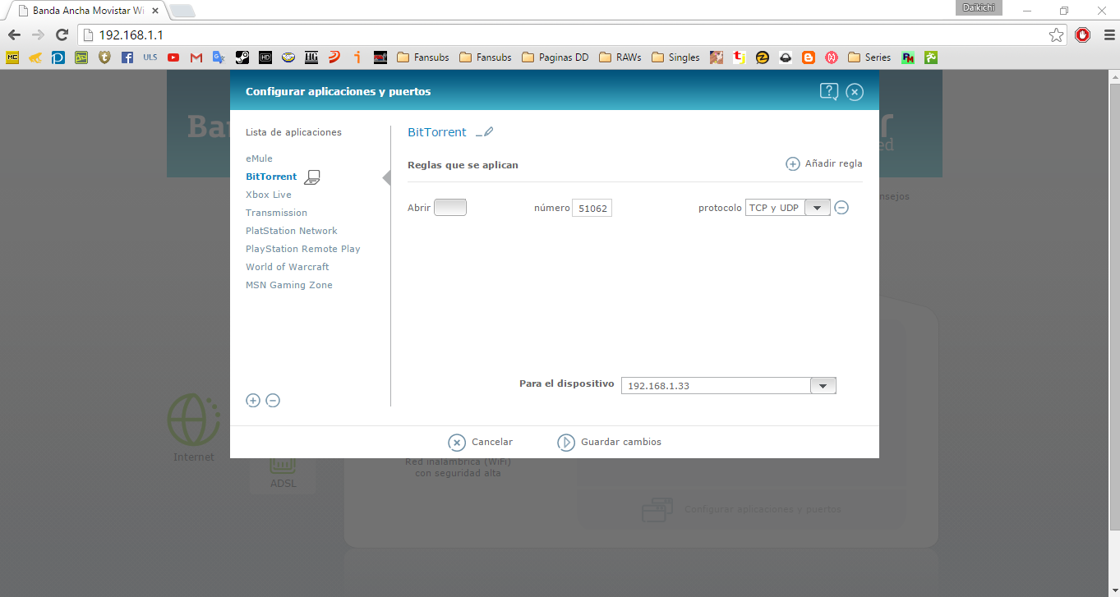The width and height of the screenshot is (1120, 597).
Task: Close the Configurar aplicaciones y puertos dialog
Action: click(x=855, y=92)
